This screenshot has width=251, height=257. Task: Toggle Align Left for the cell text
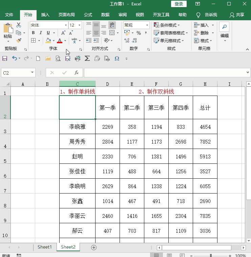89,33
